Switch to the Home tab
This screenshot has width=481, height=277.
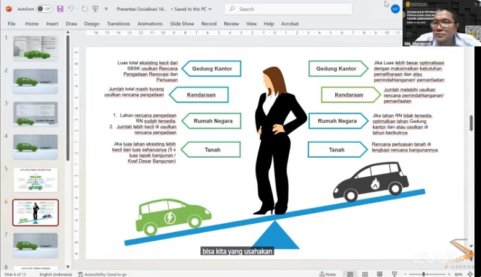pos(32,23)
